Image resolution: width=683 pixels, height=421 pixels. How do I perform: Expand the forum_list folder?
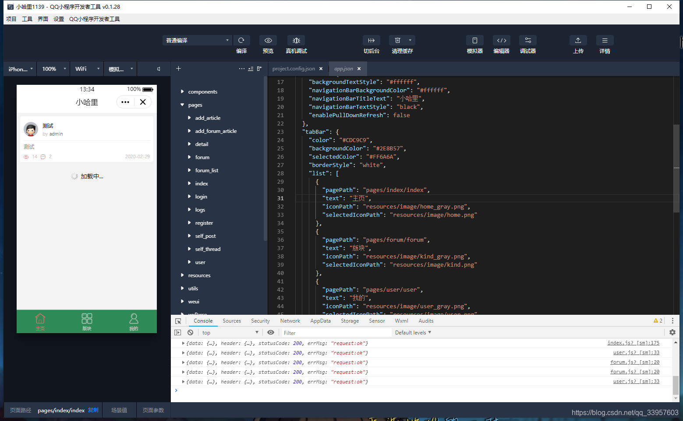point(189,170)
